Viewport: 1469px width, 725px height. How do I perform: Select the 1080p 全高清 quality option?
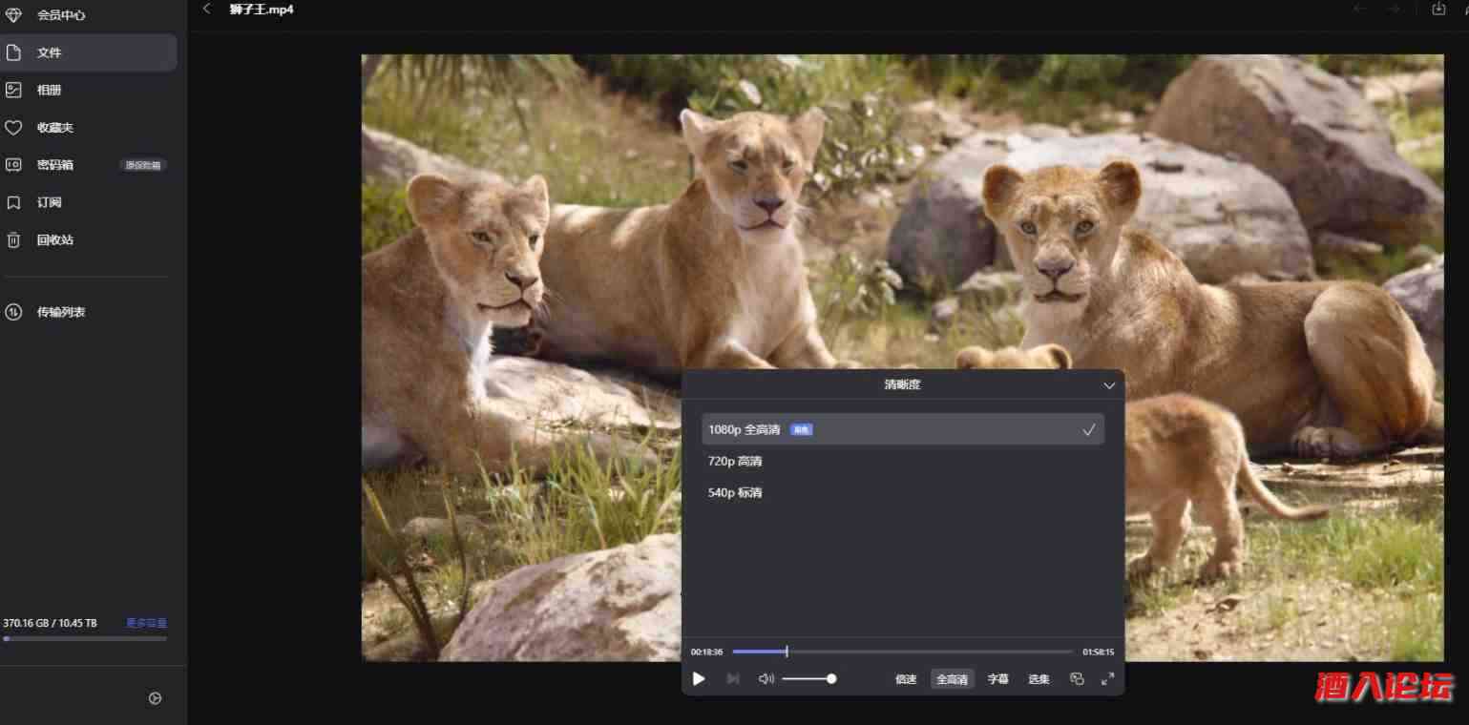[902, 429]
